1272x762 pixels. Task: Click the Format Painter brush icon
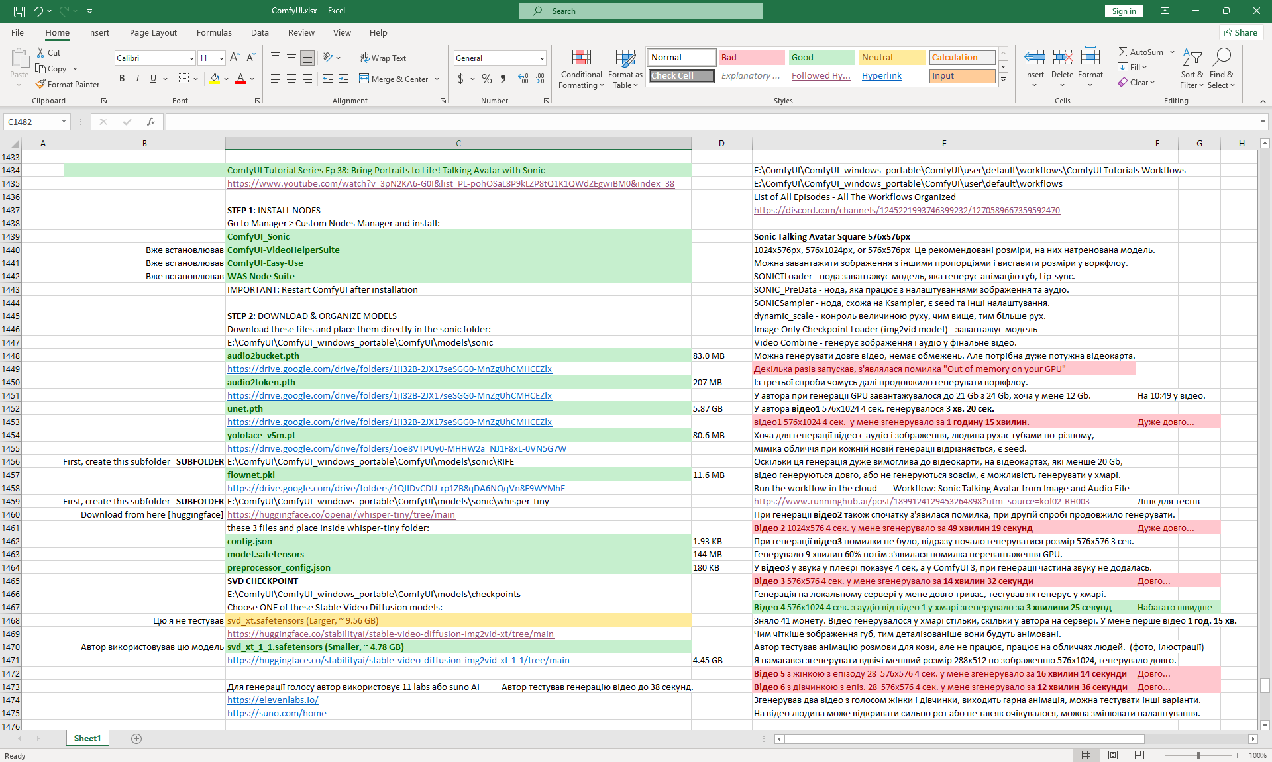pos(41,85)
